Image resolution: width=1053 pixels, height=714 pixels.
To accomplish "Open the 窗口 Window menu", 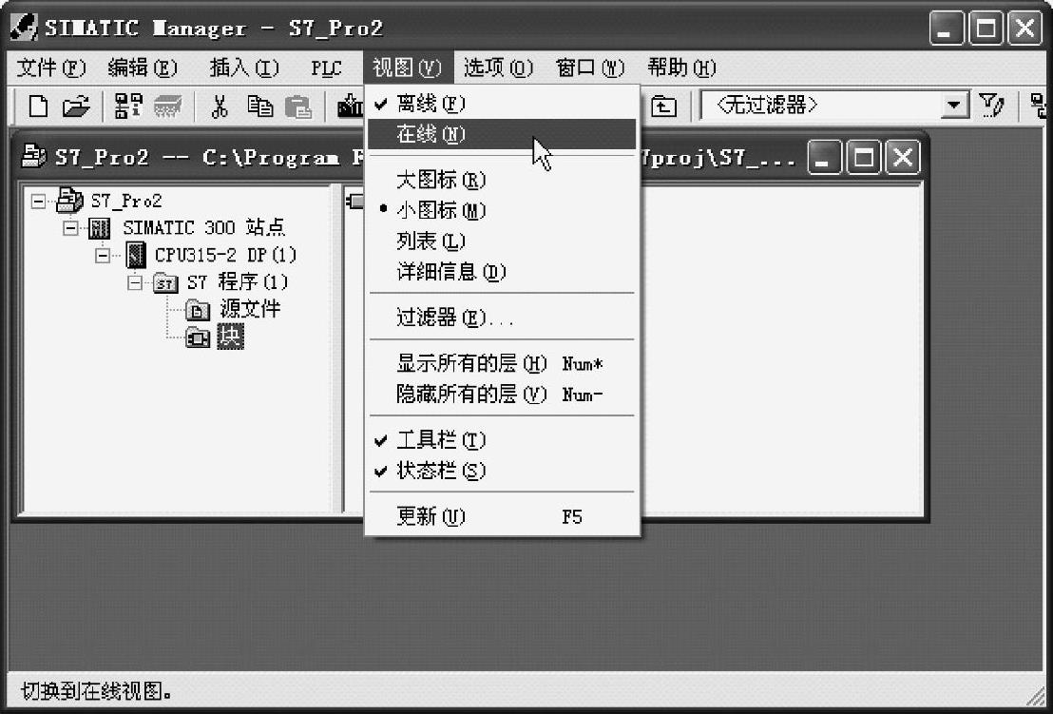I will coord(590,68).
